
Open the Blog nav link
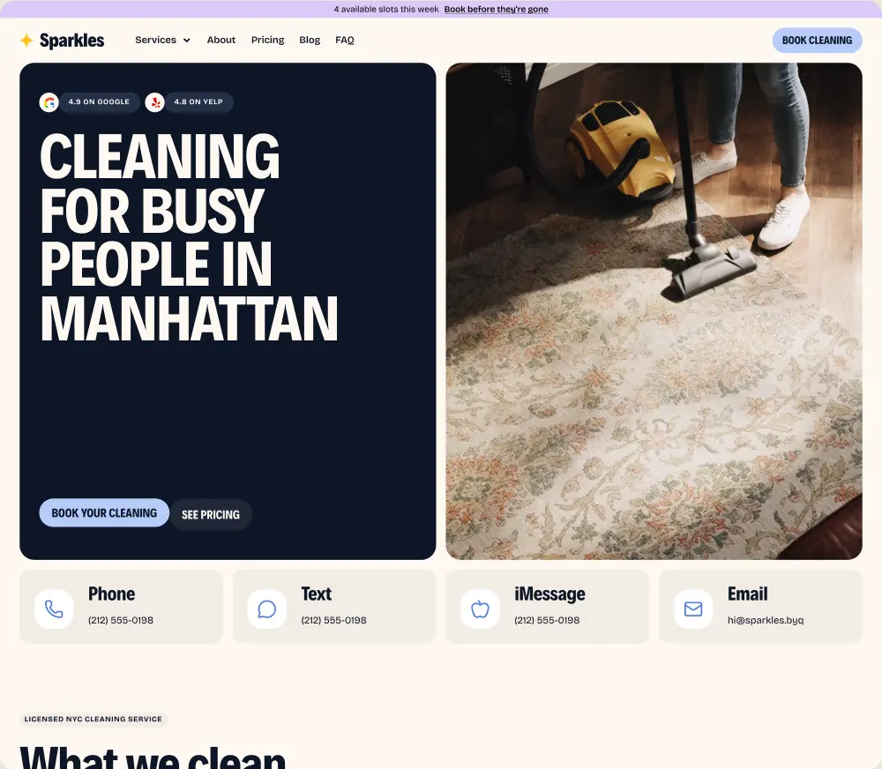tap(310, 40)
